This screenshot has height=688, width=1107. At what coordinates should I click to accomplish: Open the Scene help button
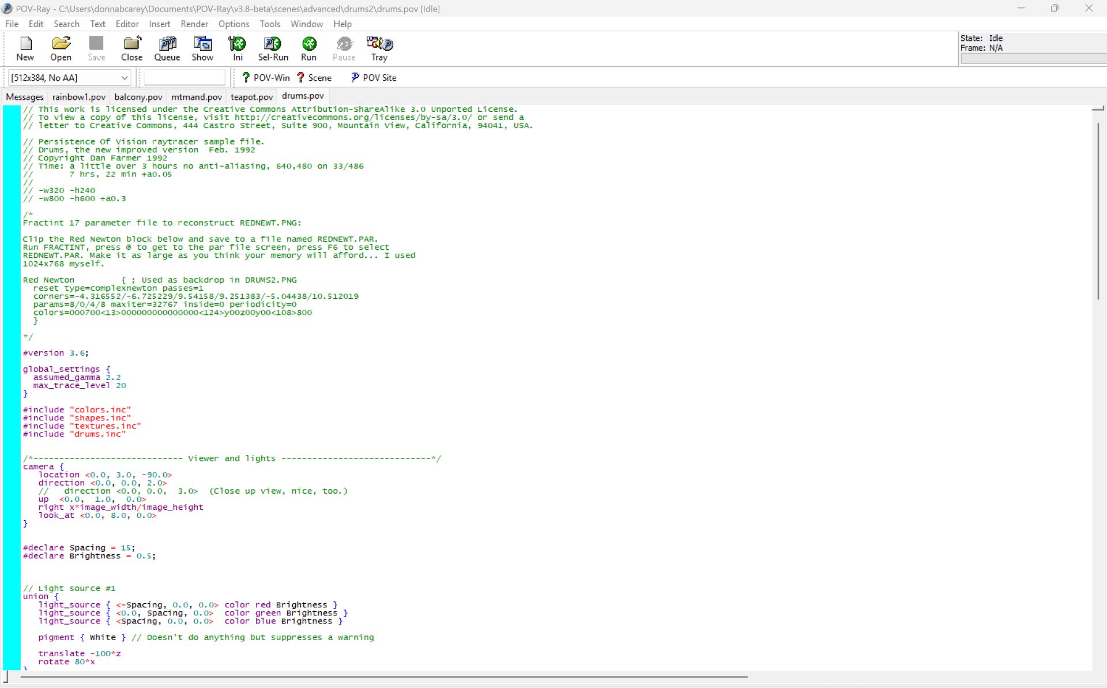point(314,78)
